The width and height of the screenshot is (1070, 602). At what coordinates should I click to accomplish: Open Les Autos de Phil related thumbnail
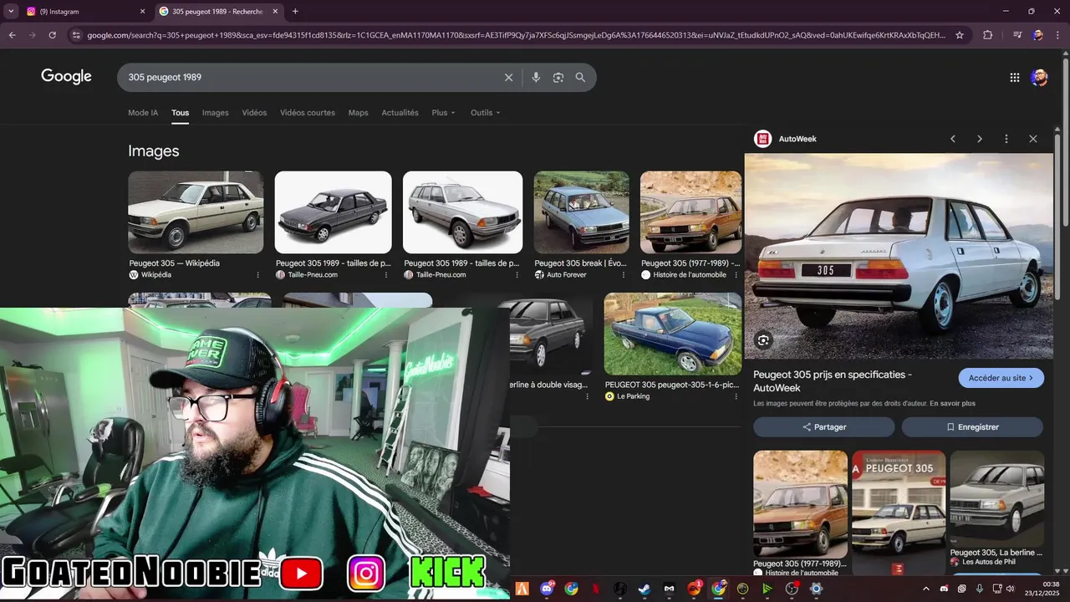click(996, 497)
